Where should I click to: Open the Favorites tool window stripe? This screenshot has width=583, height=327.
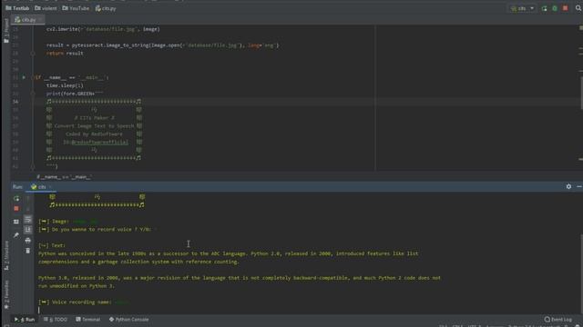point(6,294)
